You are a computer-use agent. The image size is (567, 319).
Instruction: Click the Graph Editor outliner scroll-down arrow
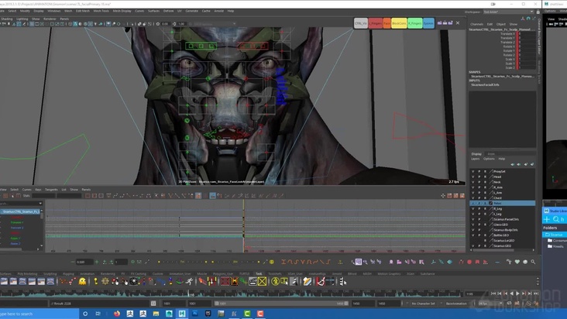[x=42, y=246]
